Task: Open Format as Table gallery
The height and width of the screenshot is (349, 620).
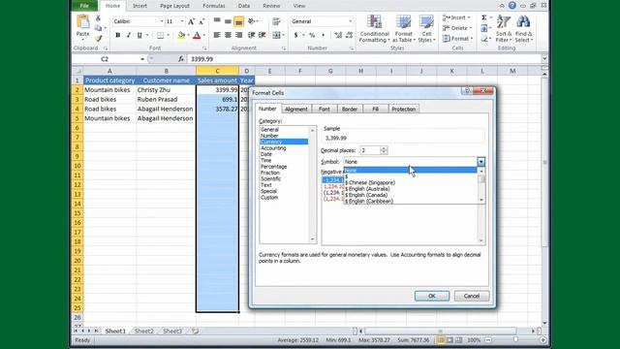Action: pyautogui.click(x=403, y=28)
